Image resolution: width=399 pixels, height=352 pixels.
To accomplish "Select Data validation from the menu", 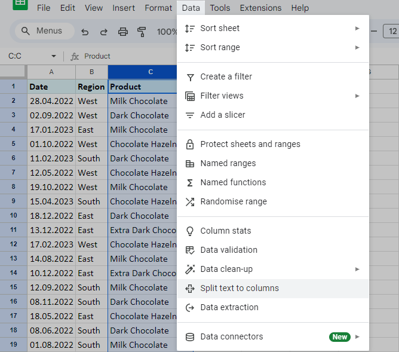I will pos(229,250).
